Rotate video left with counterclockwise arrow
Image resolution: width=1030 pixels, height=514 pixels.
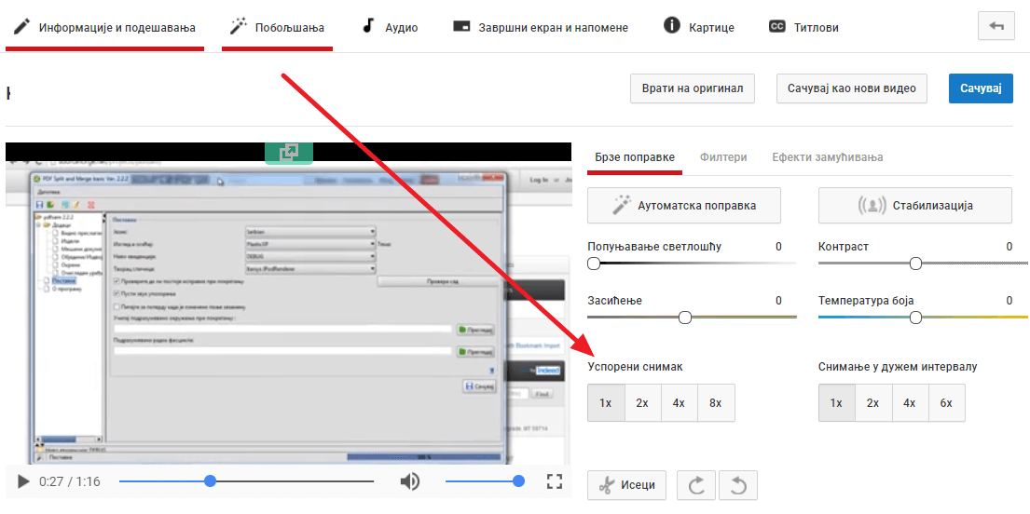pos(738,485)
